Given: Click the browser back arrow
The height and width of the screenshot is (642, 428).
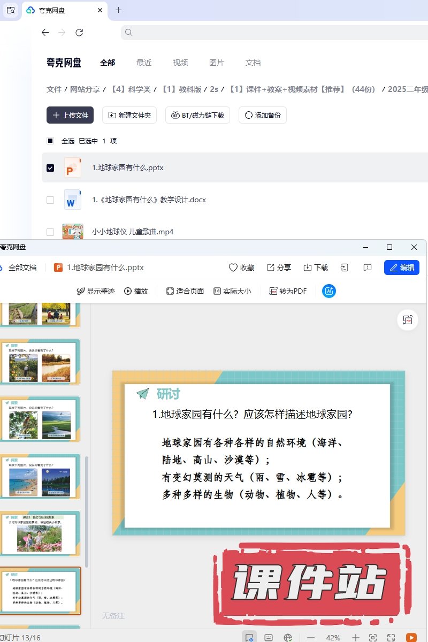Looking at the screenshot, I should [x=45, y=33].
